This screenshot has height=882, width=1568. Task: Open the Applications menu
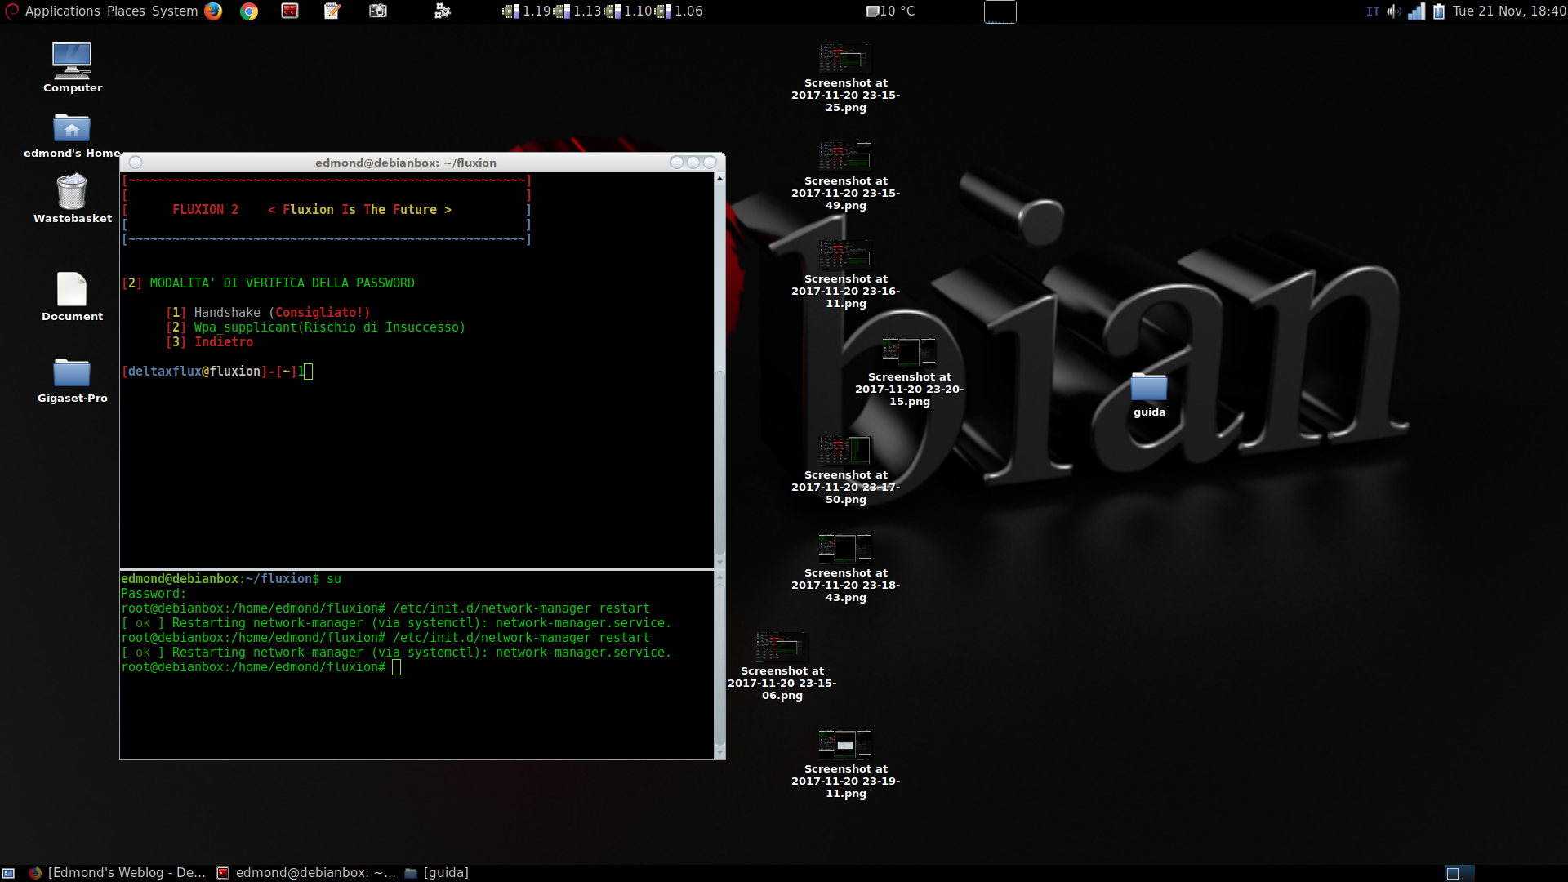(62, 11)
